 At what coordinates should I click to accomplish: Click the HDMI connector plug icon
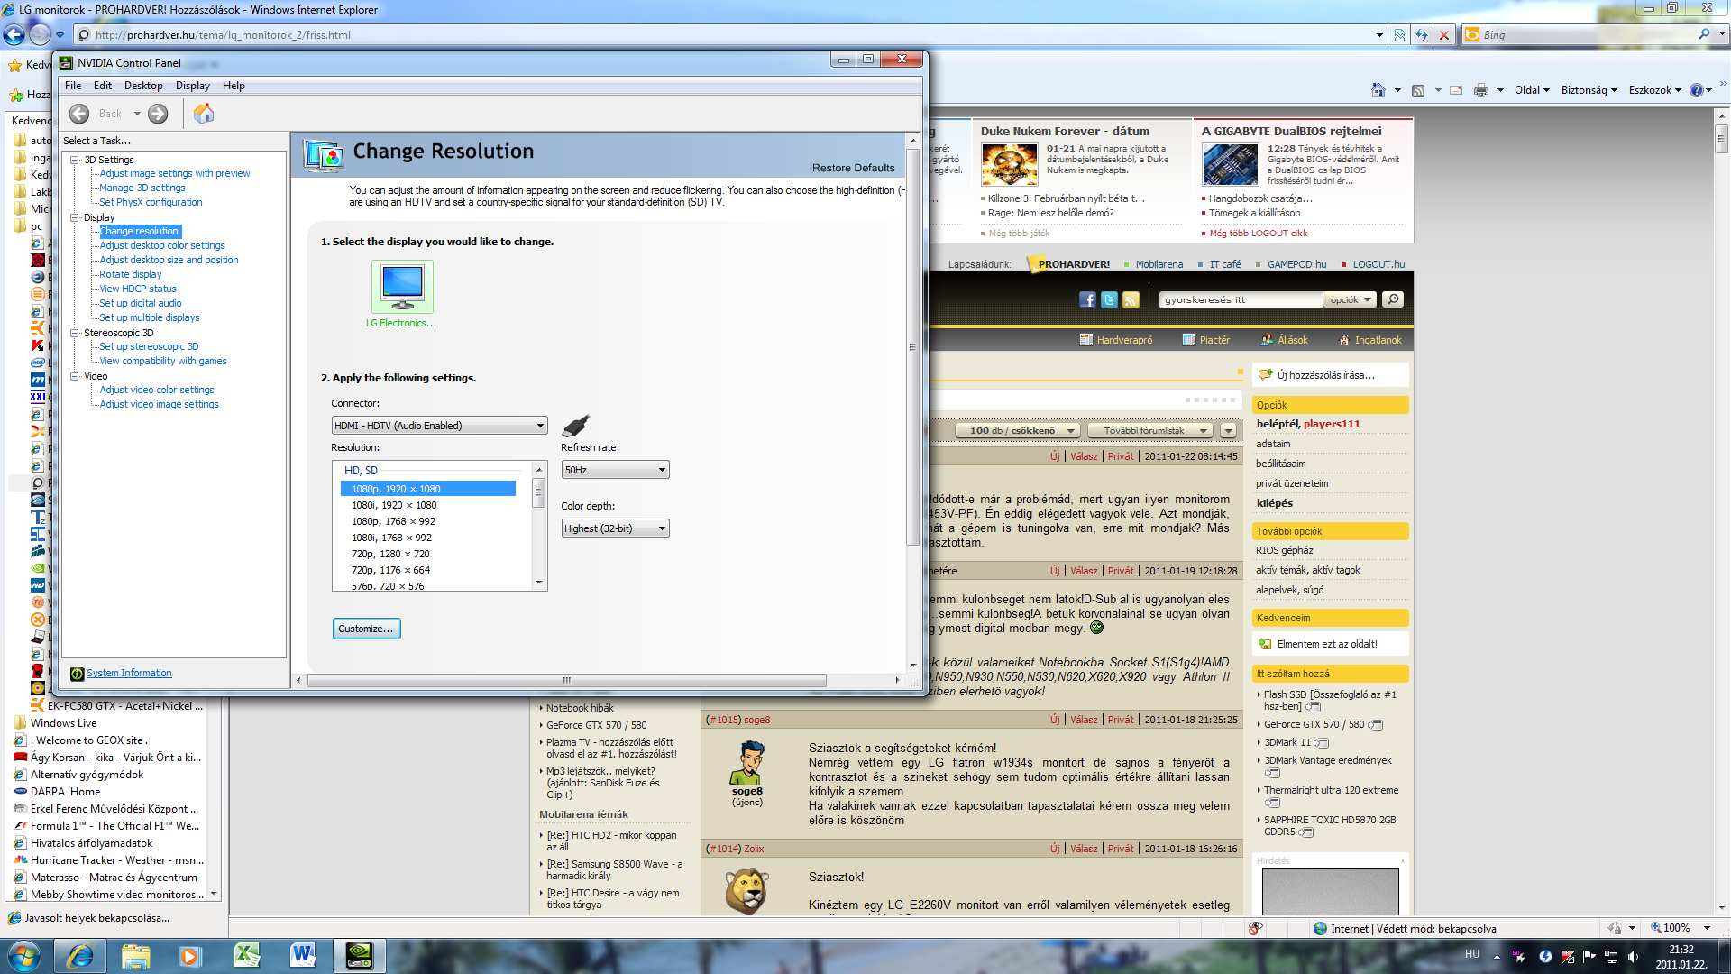[575, 425]
